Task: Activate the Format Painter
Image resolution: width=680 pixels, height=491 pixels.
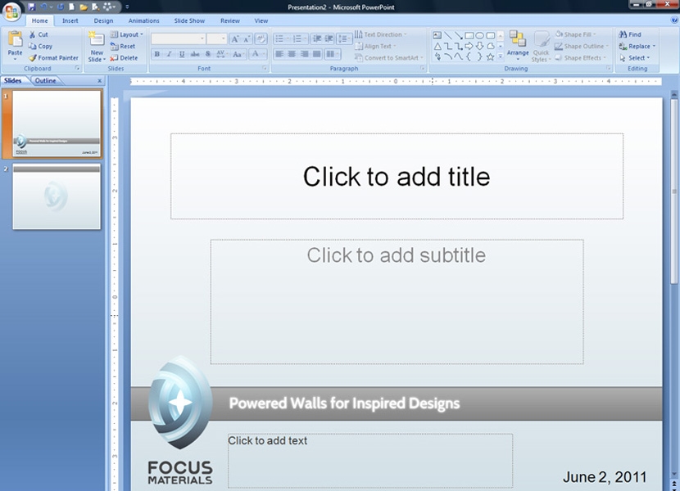Action: pos(54,57)
